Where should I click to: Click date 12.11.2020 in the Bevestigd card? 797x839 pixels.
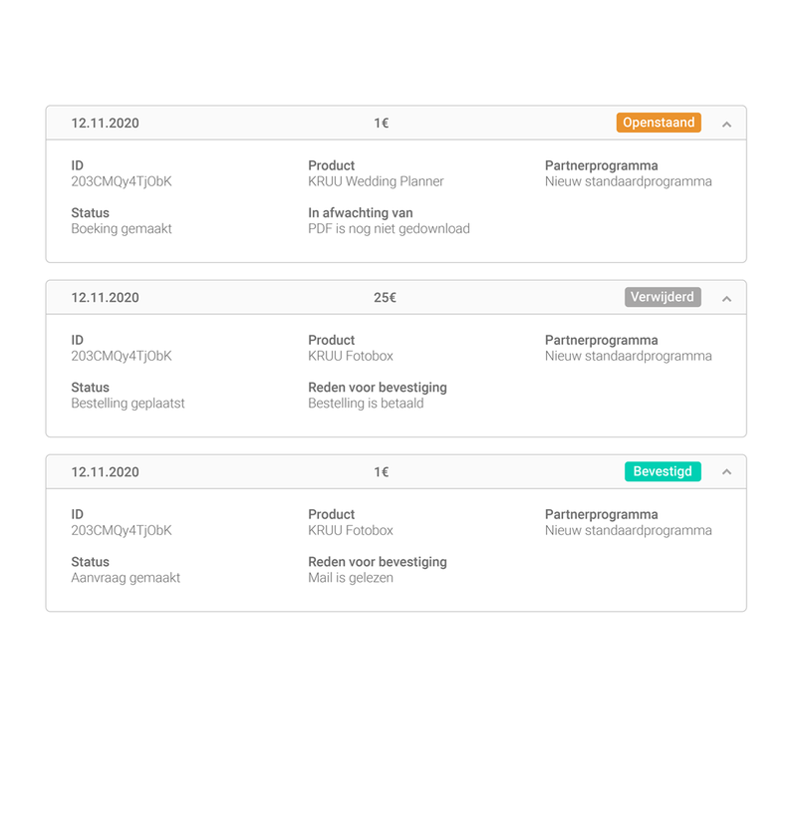[105, 472]
